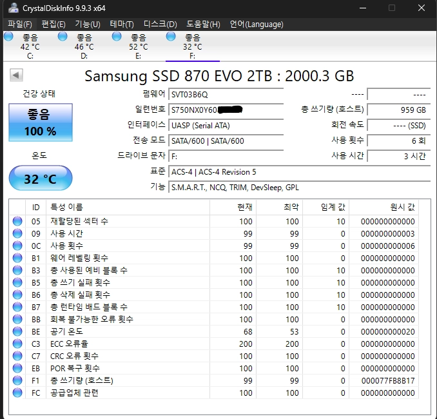Click status icon of row B6 총 삭제 실패 횟수
Viewport: 437px width, 419px height.
point(17,295)
